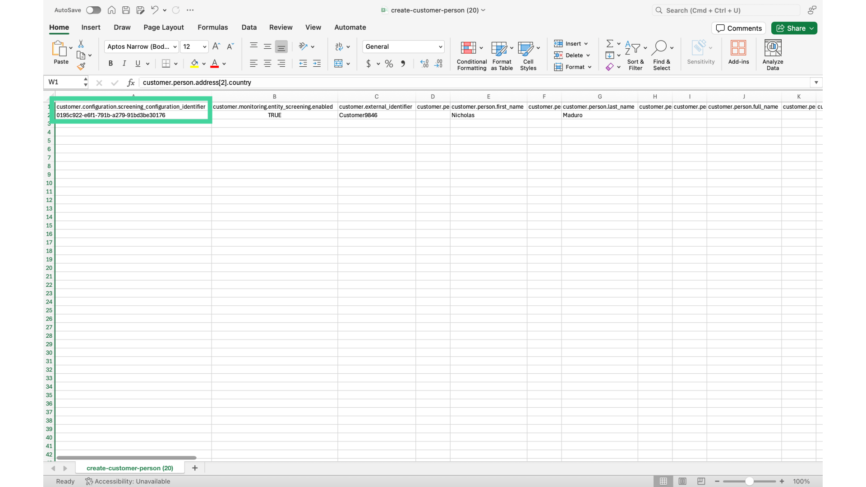The image size is (866, 487).
Task: Toggle italic formatting
Action: pyautogui.click(x=124, y=63)
